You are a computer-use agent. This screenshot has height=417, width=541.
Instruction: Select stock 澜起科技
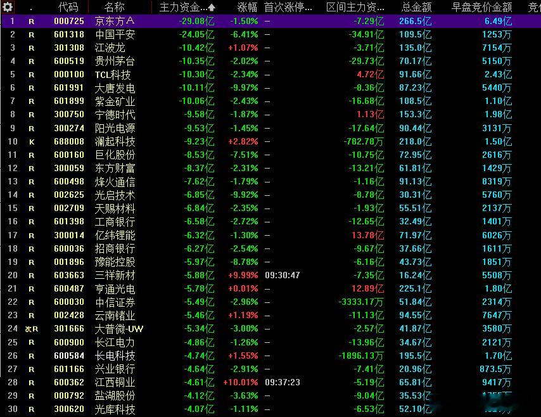point(115,141)
